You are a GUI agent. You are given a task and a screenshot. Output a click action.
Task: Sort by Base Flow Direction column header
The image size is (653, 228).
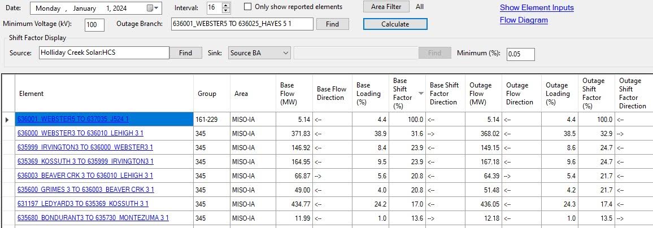pyautogui.click(x=332, y=94)
